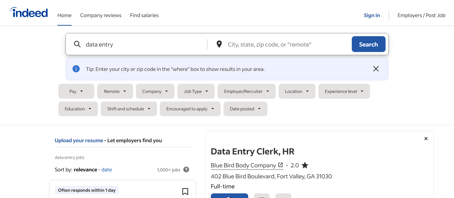Dismiss the location tip banner
Image resolution: width=454 pixels, height=198 pixels.
[376, 69]
